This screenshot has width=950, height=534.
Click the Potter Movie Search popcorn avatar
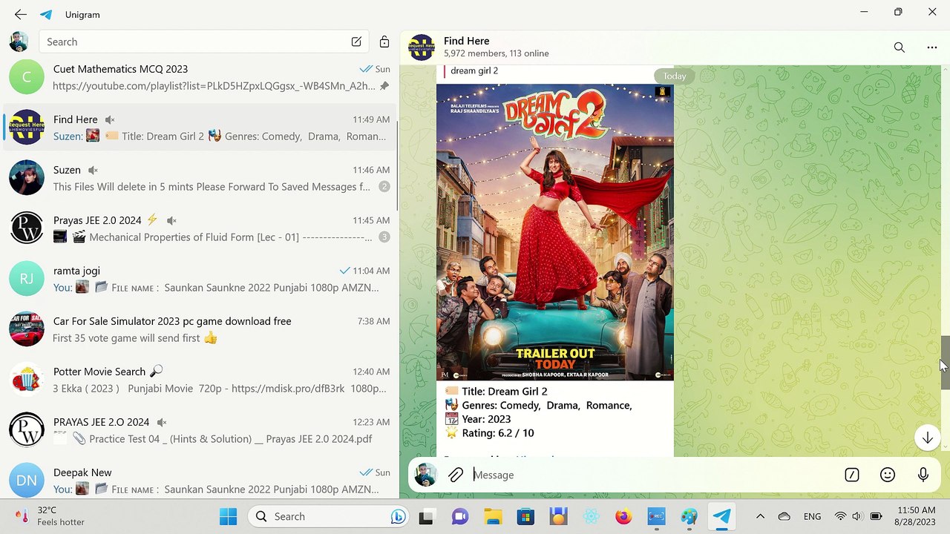coord(27,380)
